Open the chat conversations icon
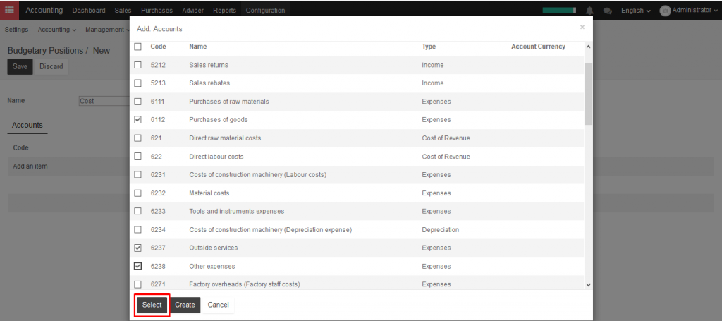Image resolution: width=722 pixels, height=321 pixels. click(x=608, y=10)
